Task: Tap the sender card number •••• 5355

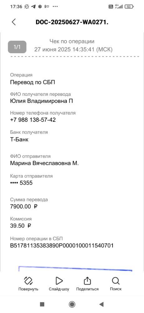Action: coord(21,183)
